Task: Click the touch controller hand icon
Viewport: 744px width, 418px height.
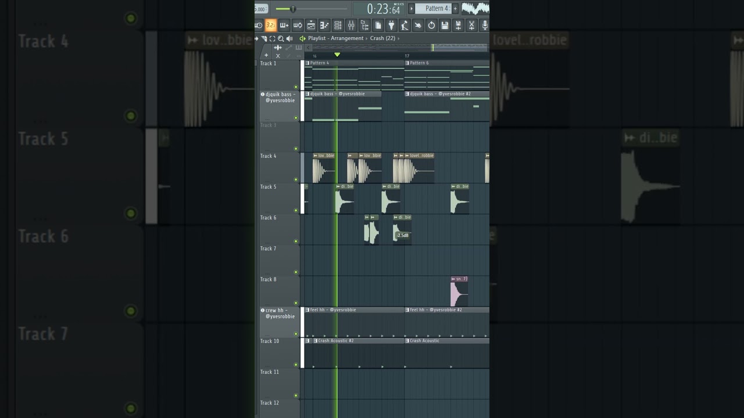Action: coord(418,25)
